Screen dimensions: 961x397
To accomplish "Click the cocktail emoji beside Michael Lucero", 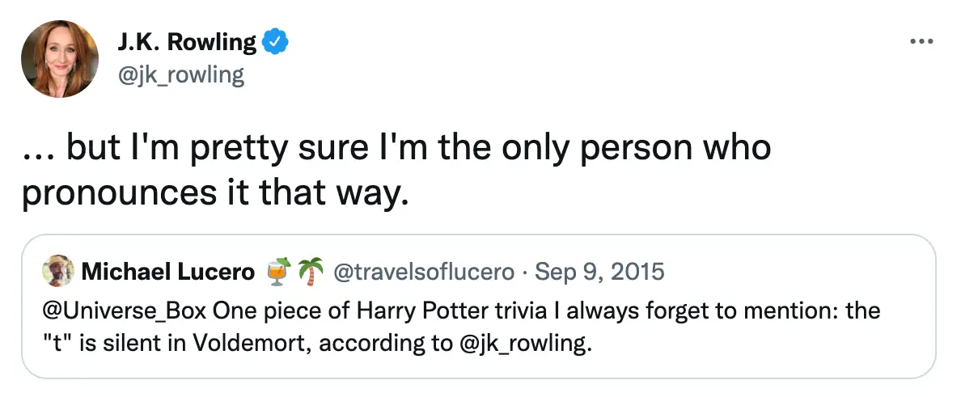I will pyautogui.click(x=277, y=272).
